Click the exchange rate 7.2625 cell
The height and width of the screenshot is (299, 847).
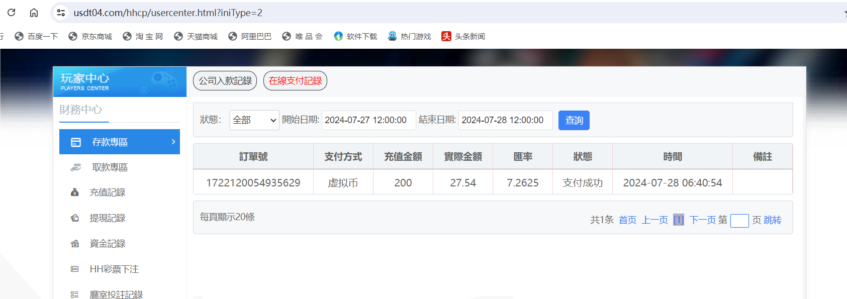click(523, 182)
